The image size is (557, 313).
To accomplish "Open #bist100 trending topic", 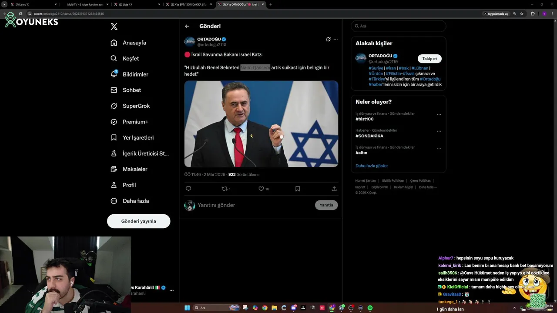I will (365, 119).
